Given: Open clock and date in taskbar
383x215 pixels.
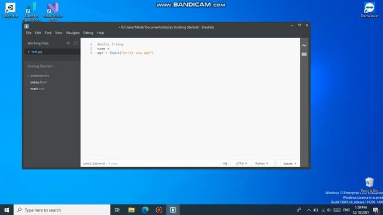Looking at the screenshot, I should coord(361,210).
